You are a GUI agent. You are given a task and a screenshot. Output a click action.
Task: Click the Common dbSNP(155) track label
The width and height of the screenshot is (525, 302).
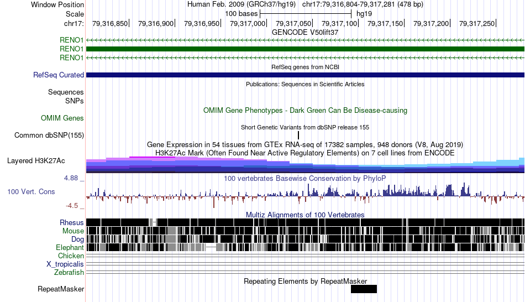pyautogui.click(x=49, y=136)
